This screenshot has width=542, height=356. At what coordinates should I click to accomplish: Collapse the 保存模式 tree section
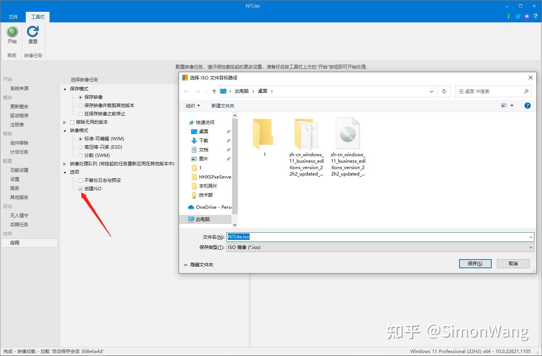click(64, 89)
